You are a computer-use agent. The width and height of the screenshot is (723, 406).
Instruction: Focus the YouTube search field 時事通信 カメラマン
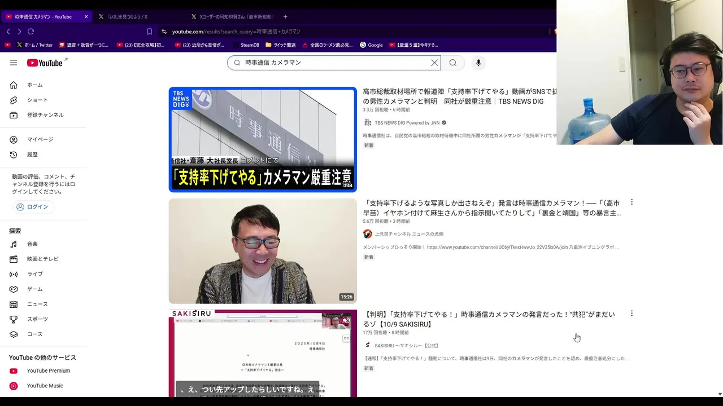click(x=333, y=63)
